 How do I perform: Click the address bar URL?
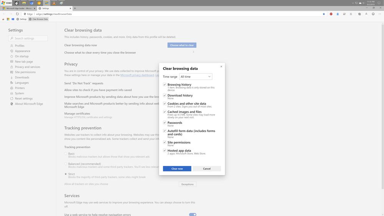pyautogui.click(x=54, y=14)
